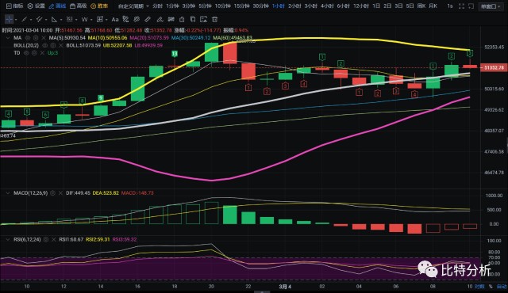This screenshot has width=508, height=293.
Task: Click the save chart image icon
Action: [203, 19]
